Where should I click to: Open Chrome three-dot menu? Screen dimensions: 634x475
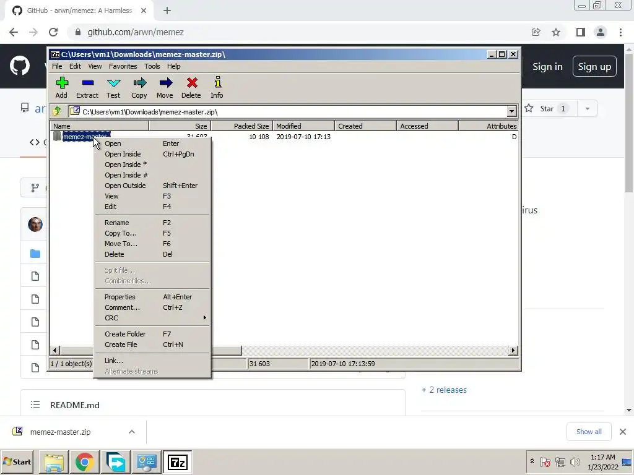[x=620, y=32]
